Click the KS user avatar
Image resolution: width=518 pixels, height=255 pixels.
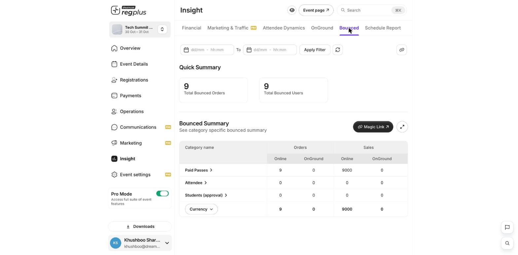[x=116, y=243]
